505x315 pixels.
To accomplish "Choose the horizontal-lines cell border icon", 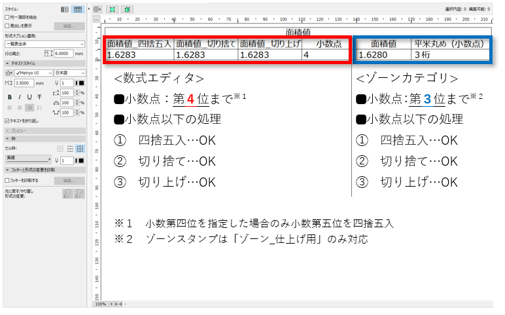I will coord(70,149).
